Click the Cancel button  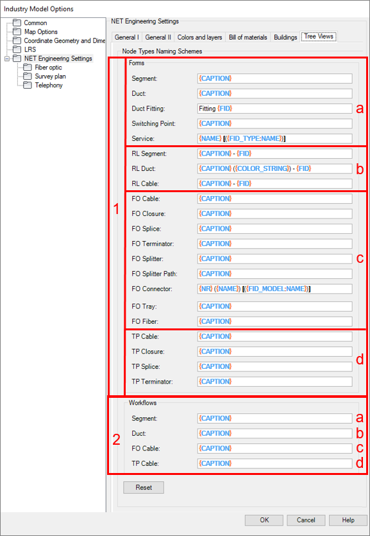click(306, 521)
